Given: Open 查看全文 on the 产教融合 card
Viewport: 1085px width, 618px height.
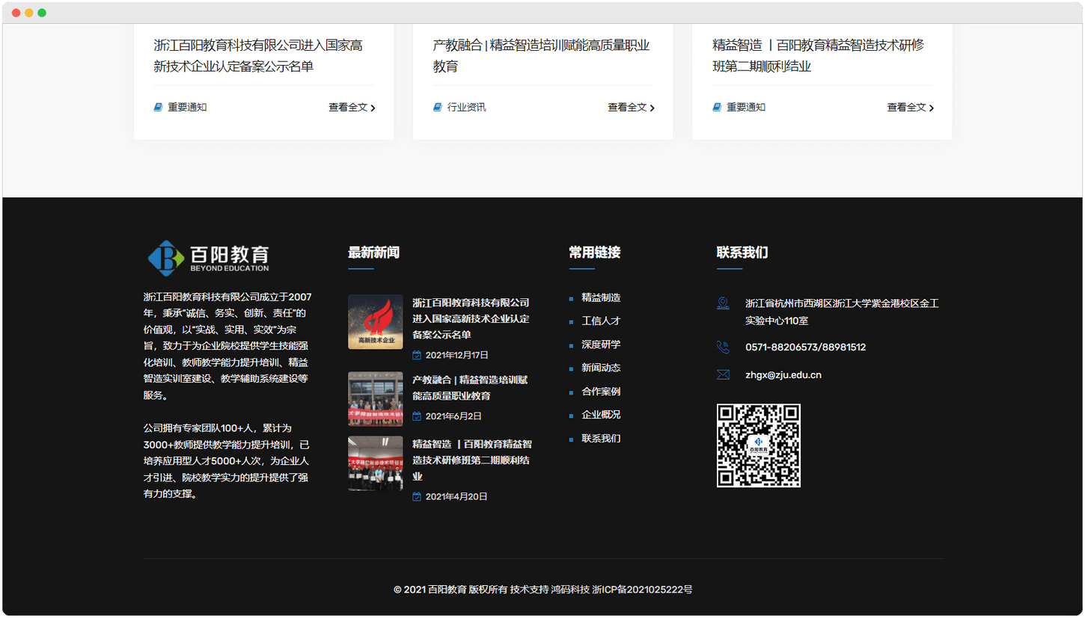Looking at the screenshot, I should [631, 107].
